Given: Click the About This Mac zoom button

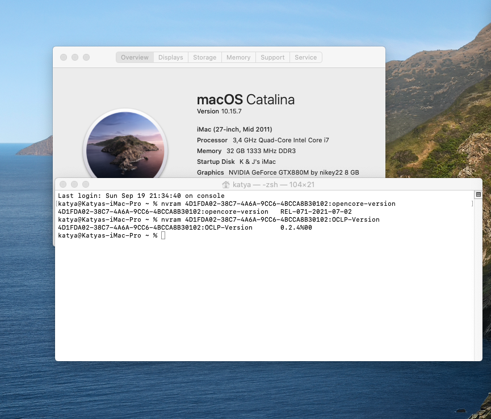Looking at the screenshot, I should coord(86,57).
